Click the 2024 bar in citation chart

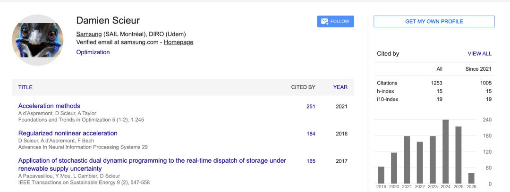click(x=445, y=151)
